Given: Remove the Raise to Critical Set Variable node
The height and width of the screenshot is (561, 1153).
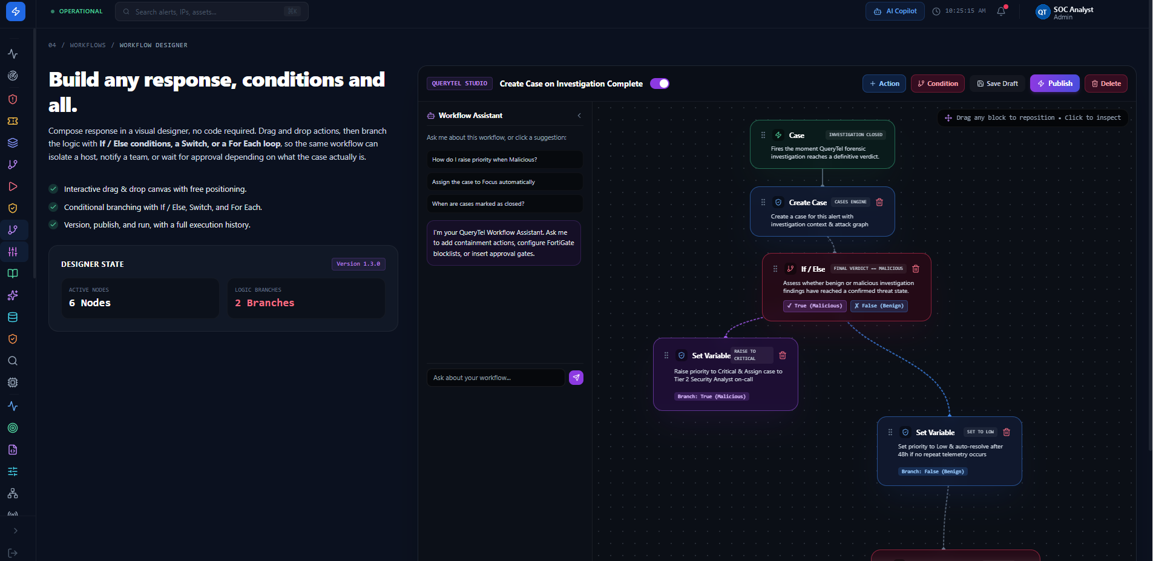Looking at the screenshot, I should (783, 355).
